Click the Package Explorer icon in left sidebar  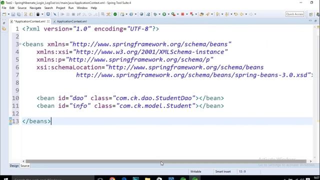[x=4, y=29]
